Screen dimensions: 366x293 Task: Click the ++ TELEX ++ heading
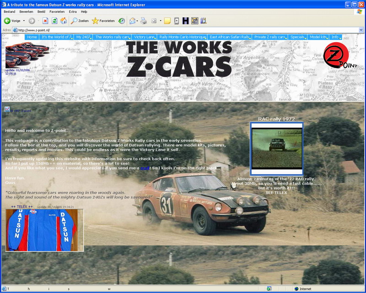(22, 206)
